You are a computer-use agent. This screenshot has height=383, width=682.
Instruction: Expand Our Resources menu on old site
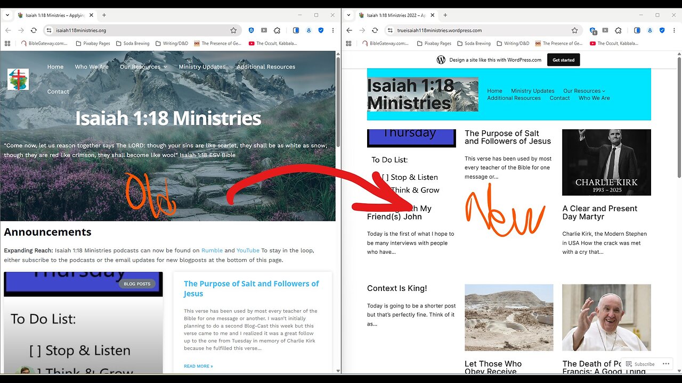(143, 67)
